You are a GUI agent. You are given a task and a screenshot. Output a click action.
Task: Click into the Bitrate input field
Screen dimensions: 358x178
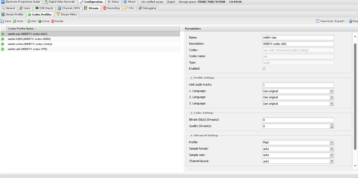click(x=298, y=120)
